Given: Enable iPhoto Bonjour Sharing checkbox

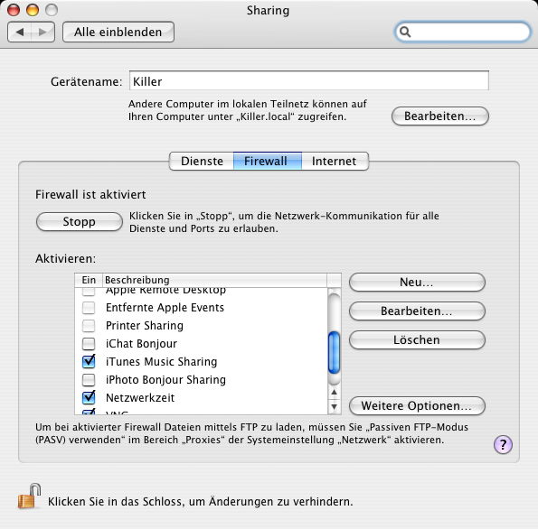Looking at the screenshot, I should click(x=89, y=380).
